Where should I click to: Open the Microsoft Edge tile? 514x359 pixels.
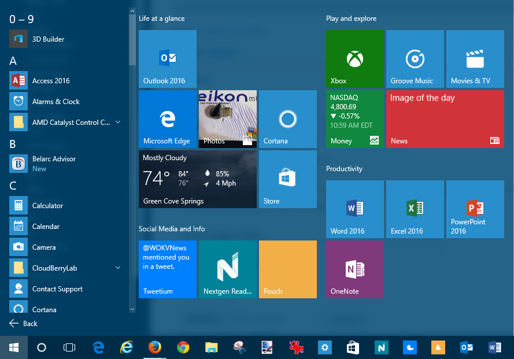pos(167,119)
